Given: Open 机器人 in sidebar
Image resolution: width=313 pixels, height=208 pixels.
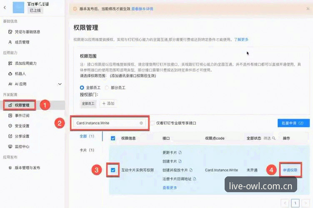Looking at the screenshot, I should click(x=17, y=74).
